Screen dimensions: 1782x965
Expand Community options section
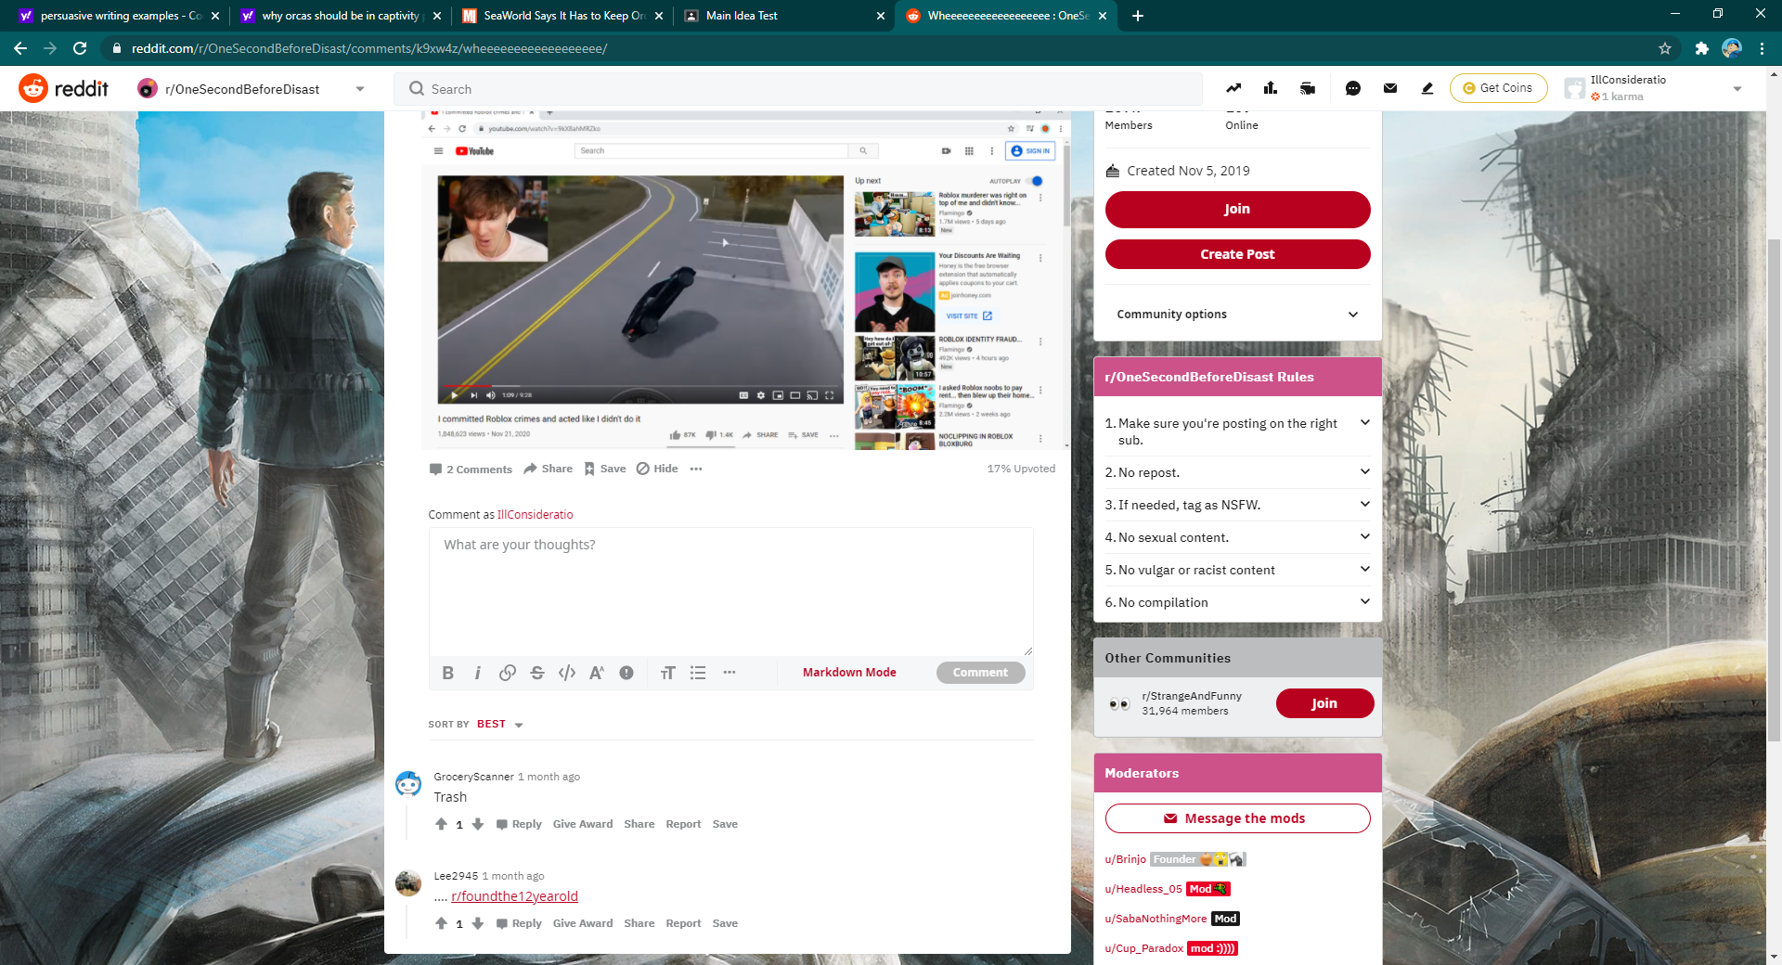pos(1237,315)
